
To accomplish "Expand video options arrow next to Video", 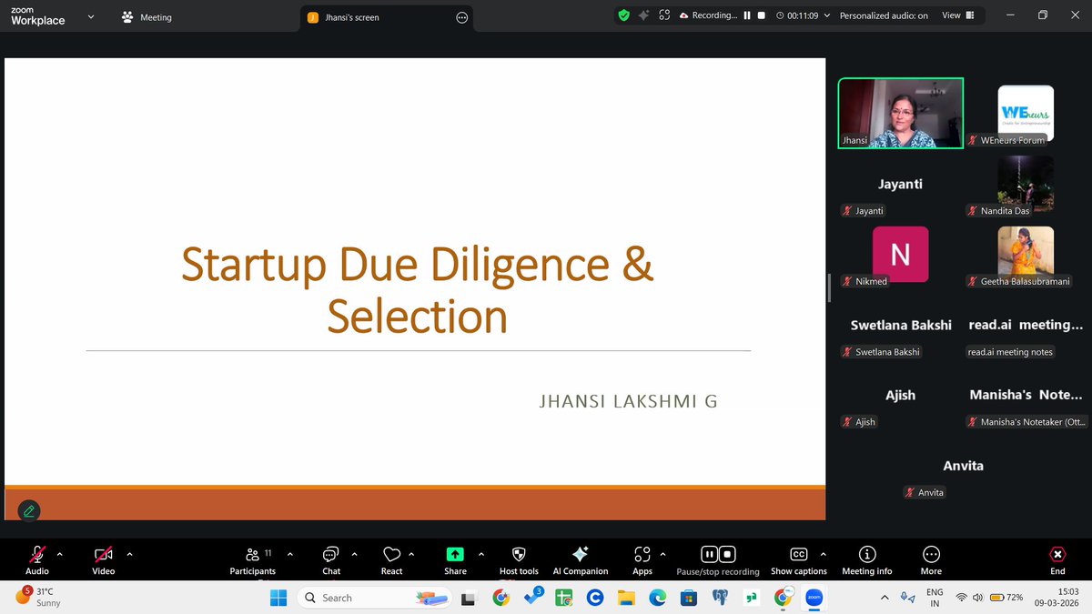I will click(129, 553).
